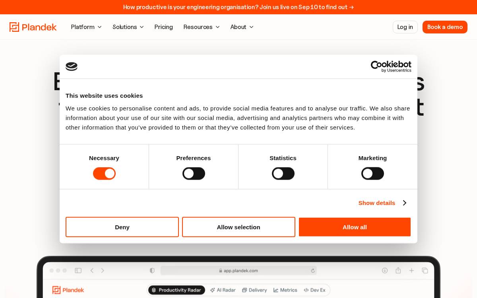Click the Cookiebot by Usercentrics logo
The height and width of the screenshot is (298, 477).
(391, 67)
